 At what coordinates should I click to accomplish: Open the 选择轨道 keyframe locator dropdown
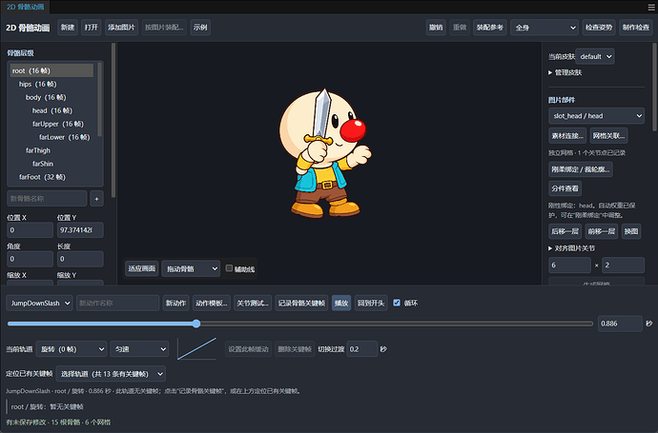pyautogui.click(x=111, y=374)
